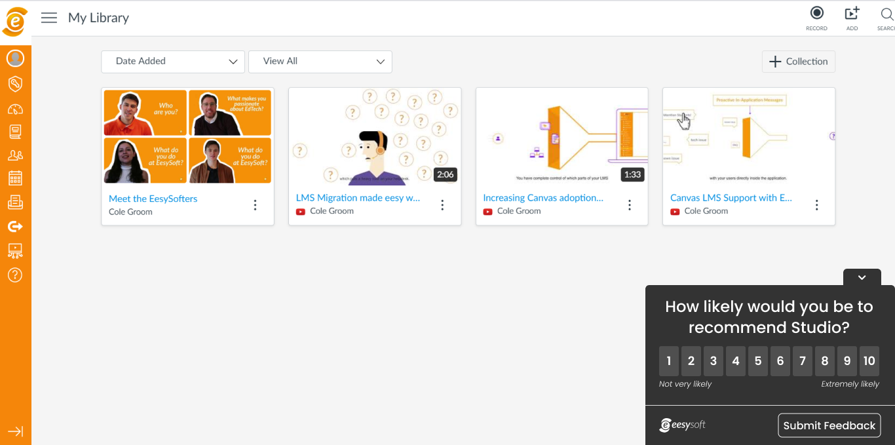Click Cole Groom under Canvas LMS Support
Screen dimensions: 895x445
click(x=706, y=211)
